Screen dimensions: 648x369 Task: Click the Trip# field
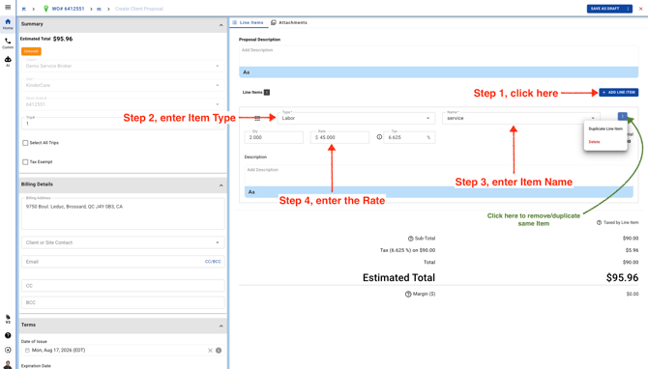tap(123, 123)
